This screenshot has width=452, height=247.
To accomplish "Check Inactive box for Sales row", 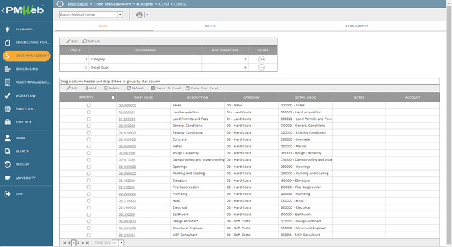I will [x=89, y=106].
